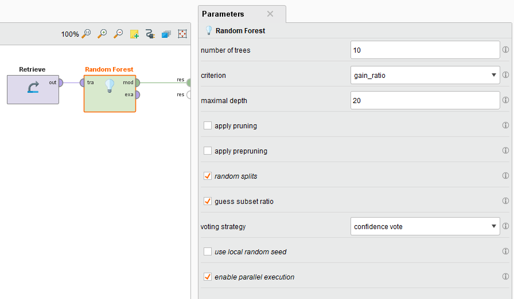Click the blue operator arrange icon
The height and width of the screenshot is (299, 514).
[x=166, y=34]
